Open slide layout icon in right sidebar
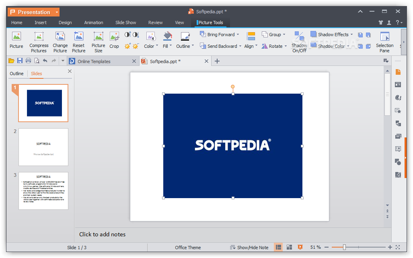 [x=398, y=84]
